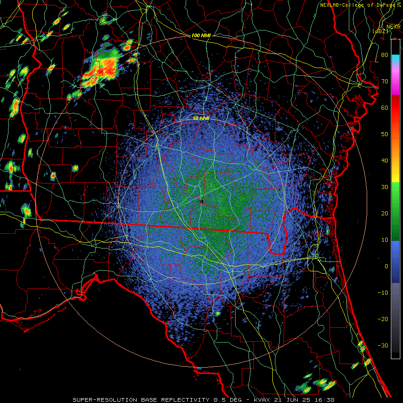The height and width of the screenshot is (403, 403).
Task: Click the 50 NMI range ring label
Action: pos(201,118)
